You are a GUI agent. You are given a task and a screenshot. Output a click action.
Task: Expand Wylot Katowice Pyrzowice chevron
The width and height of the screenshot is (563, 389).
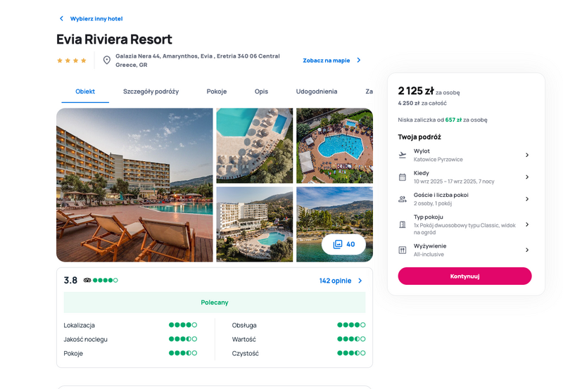tap(526, 155)
